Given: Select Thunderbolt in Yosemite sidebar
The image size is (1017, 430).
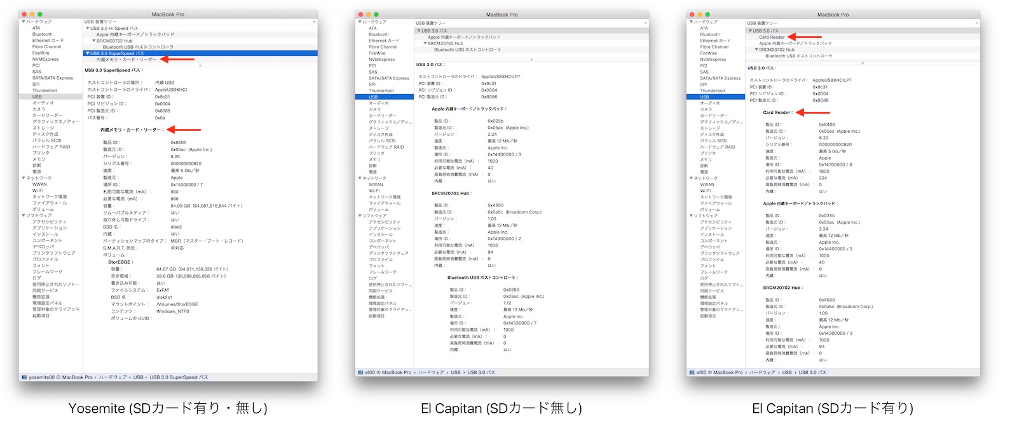Looking at the screenshot, I should point(45,90).
